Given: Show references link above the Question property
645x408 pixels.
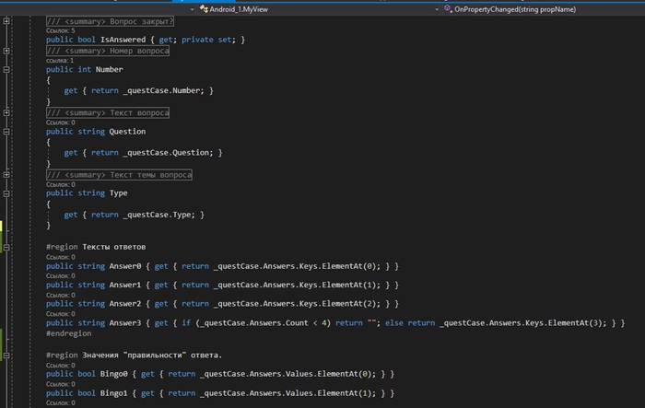Looking at the screenshot, I should pos(61,122).
